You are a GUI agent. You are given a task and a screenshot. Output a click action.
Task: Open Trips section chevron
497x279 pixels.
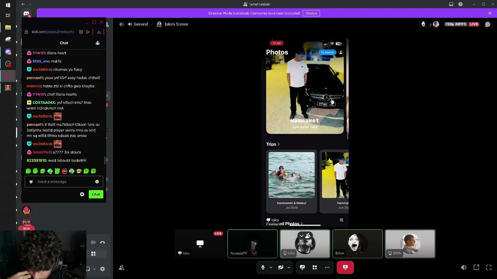tap(278, 144)
